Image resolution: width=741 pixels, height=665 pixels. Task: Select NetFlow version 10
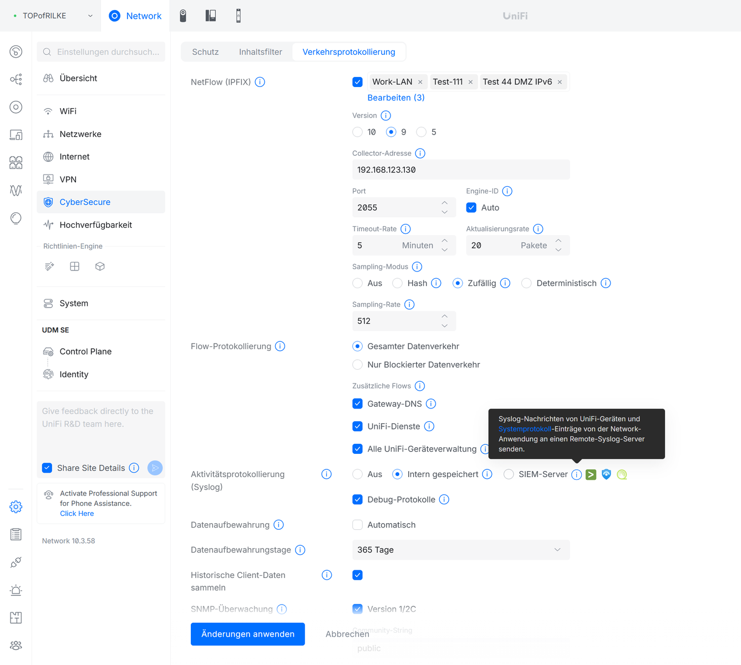358,132
